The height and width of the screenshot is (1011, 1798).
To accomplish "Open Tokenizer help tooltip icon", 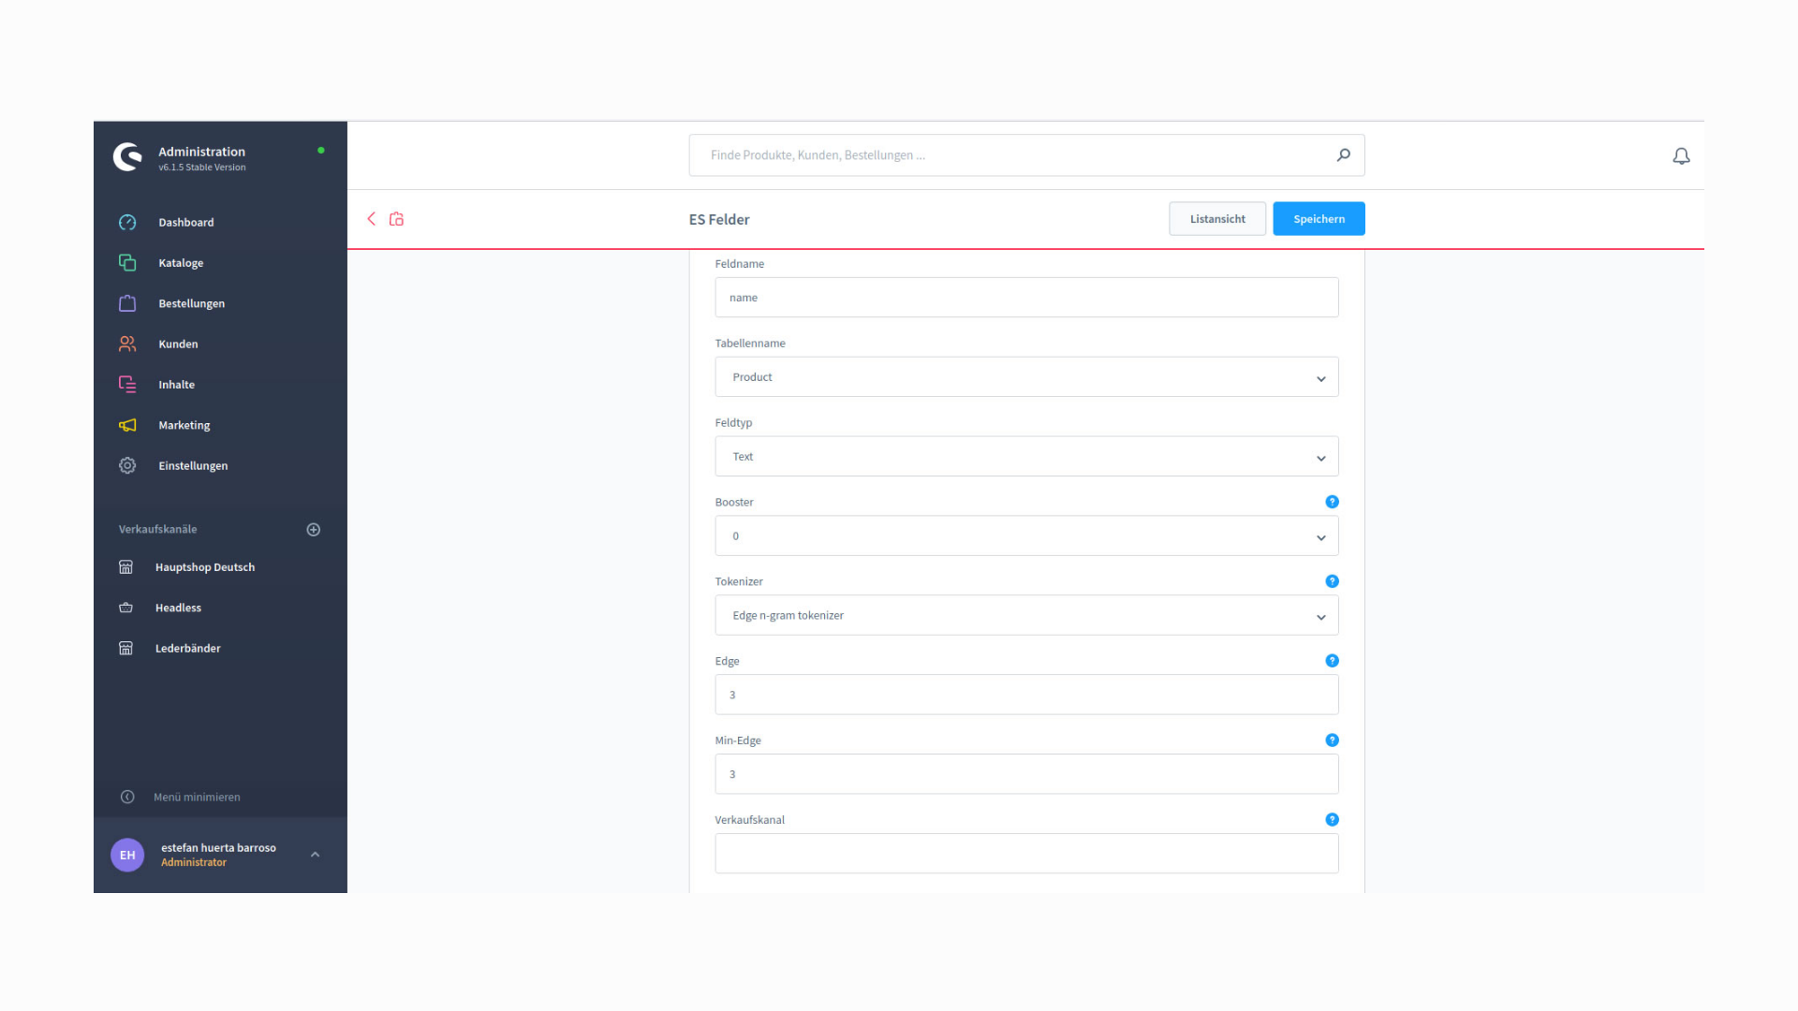I will 1332,582.
